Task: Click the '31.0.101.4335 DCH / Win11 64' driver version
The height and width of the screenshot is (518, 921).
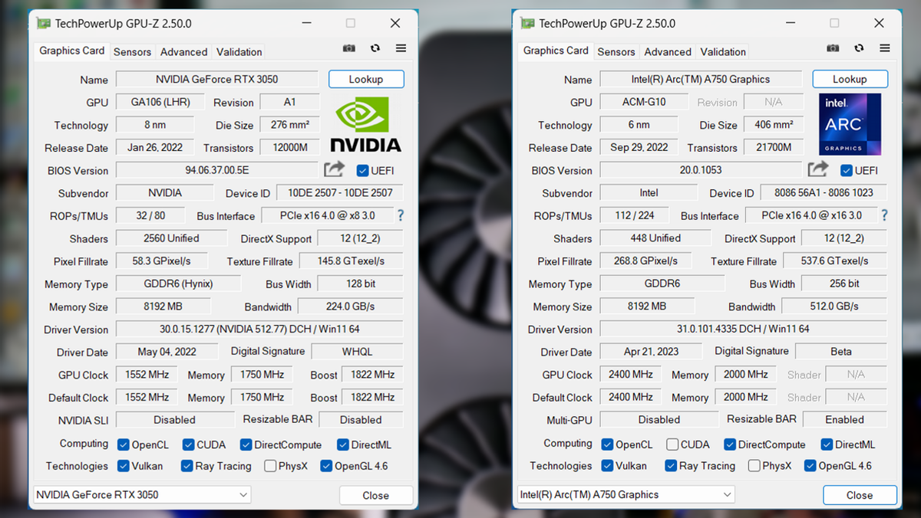Action: 744,329
